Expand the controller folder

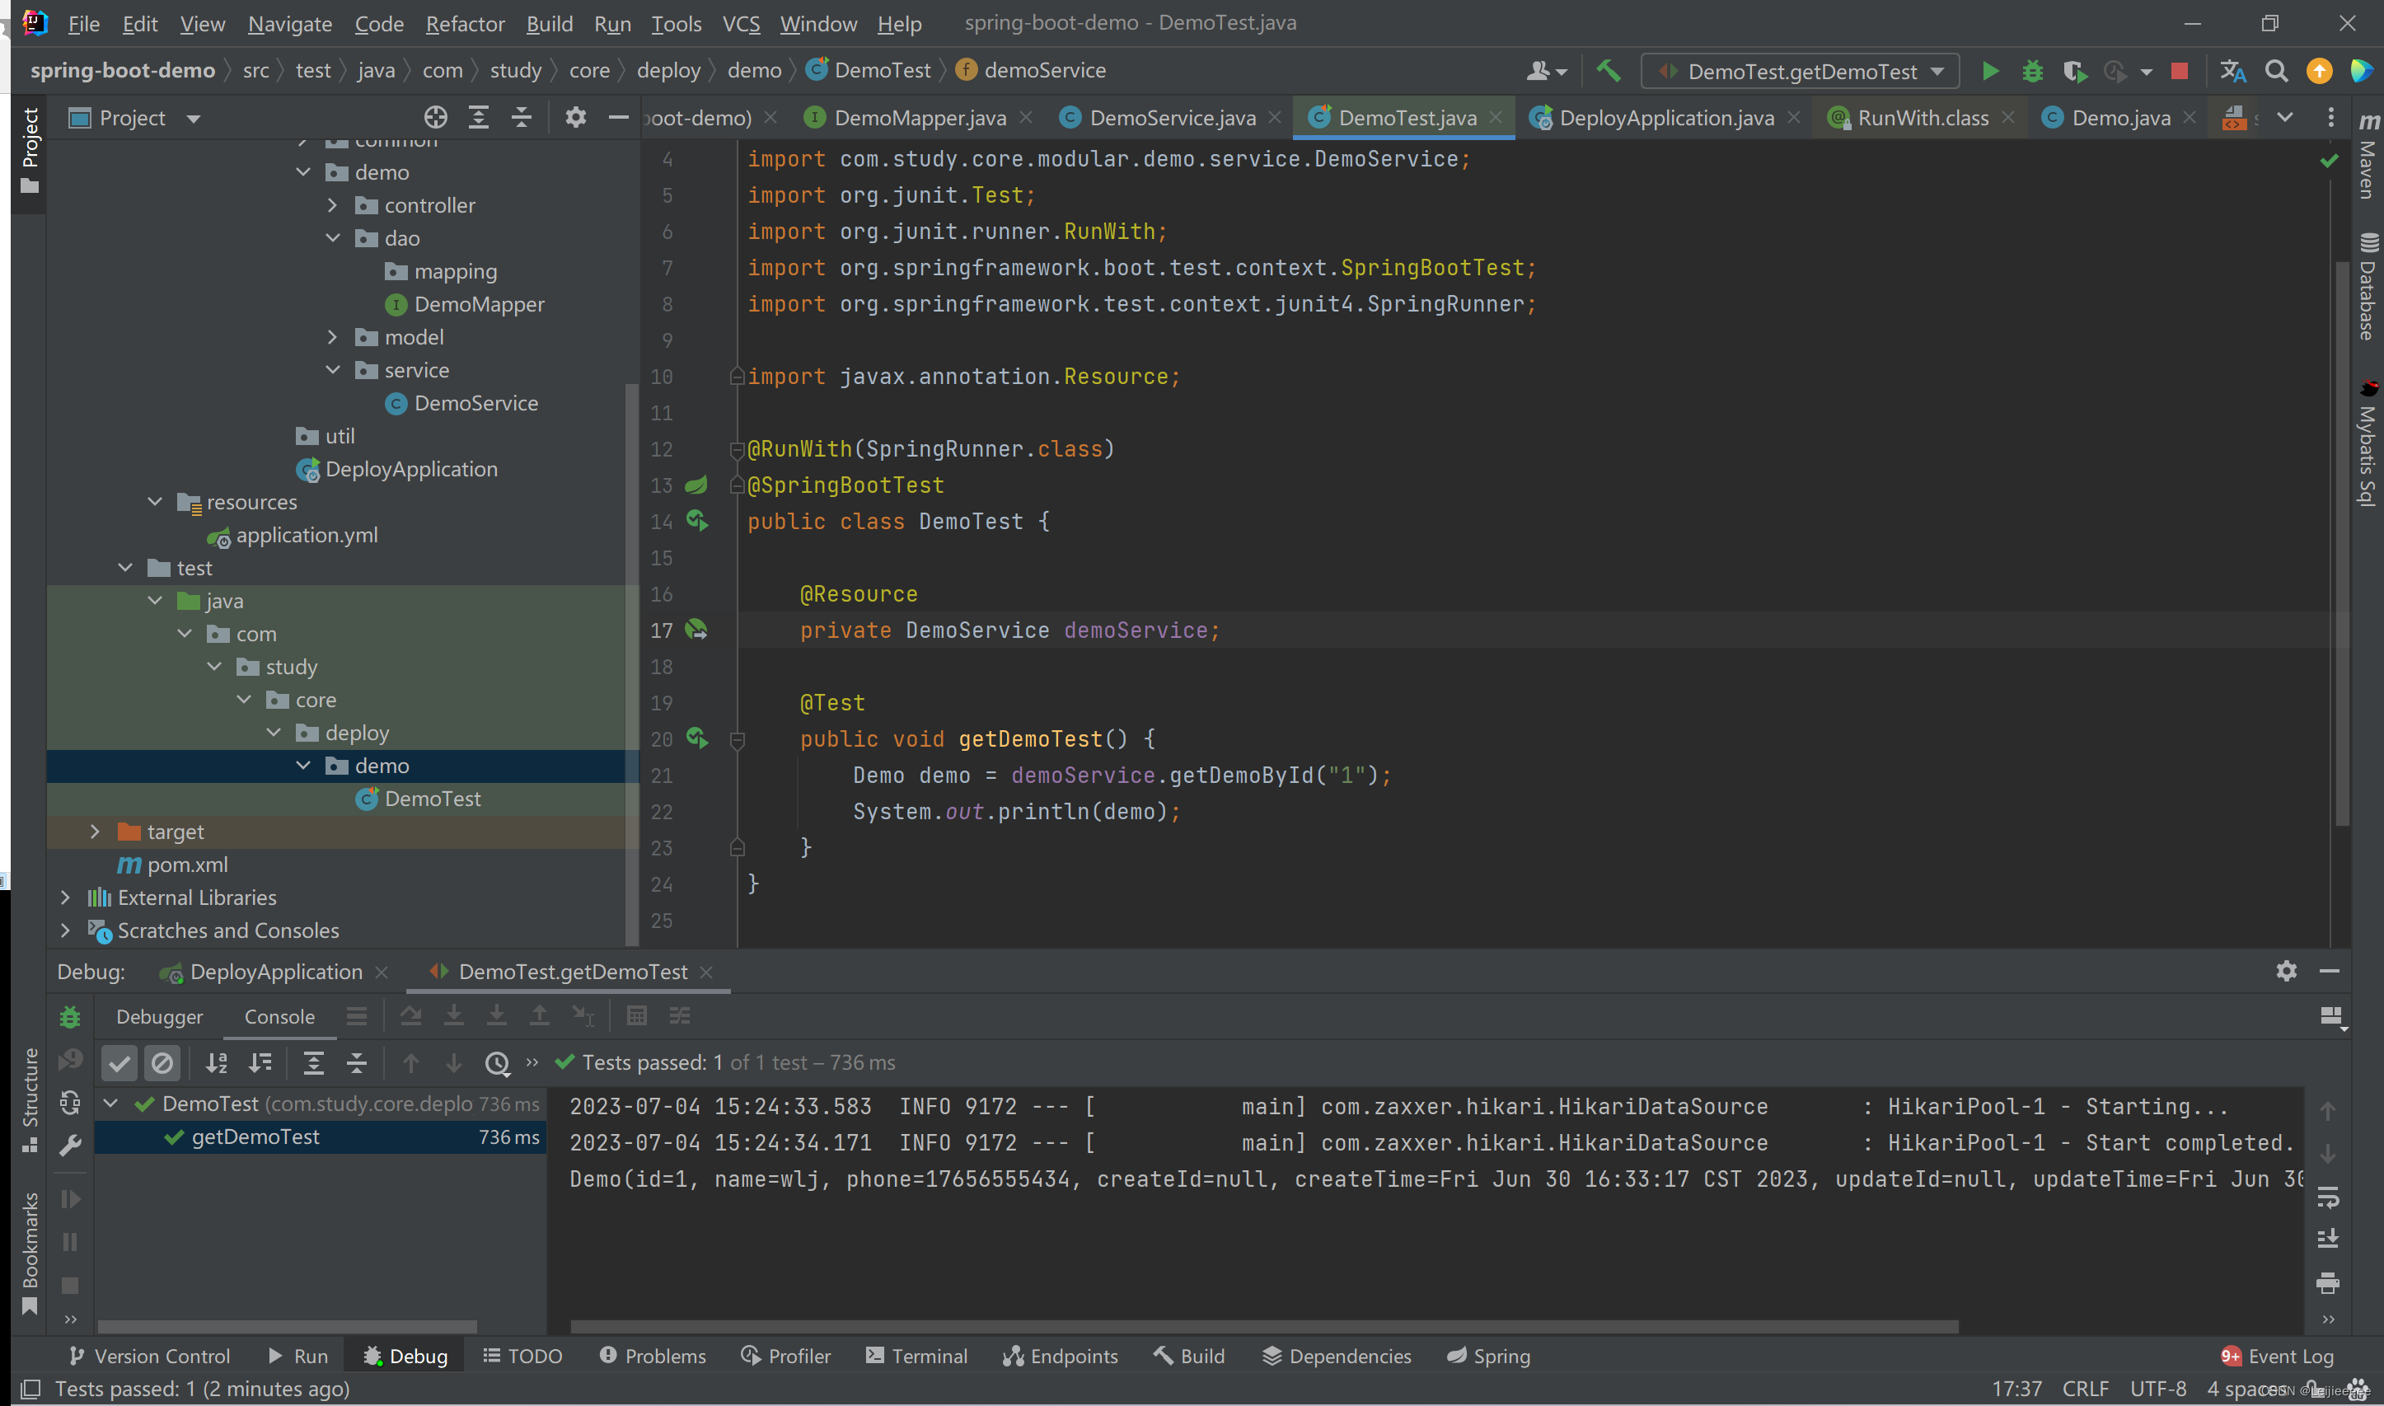[x=332, y=204]
